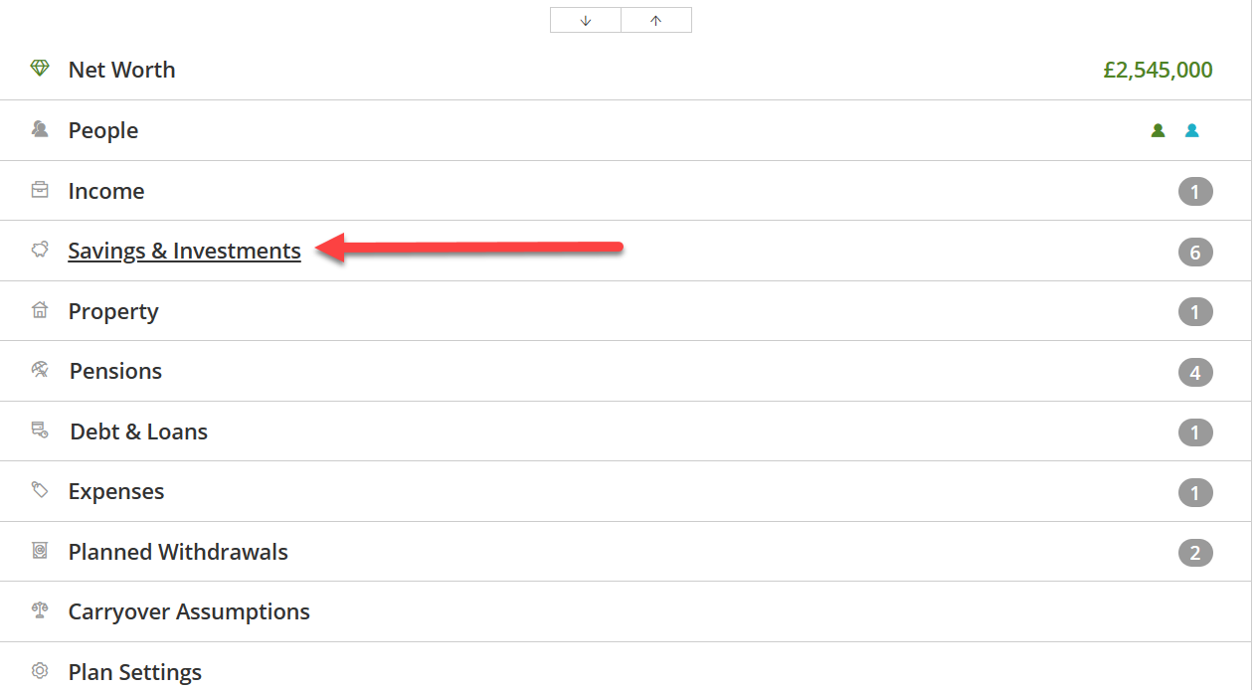
Task: Open the Planned Withdrawals section
Action: pyautogui.click(x=178, y=552)
